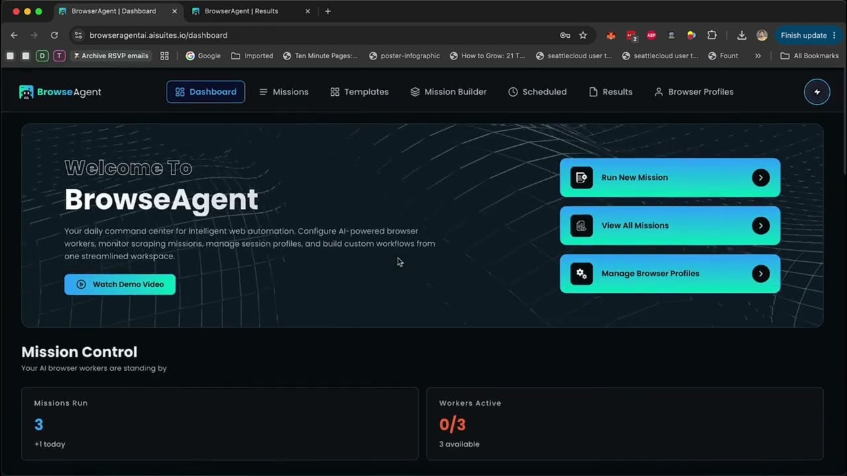Open poster-infographic bookmark
Viewport: 847px width, 476px height.
pos(404,56)
